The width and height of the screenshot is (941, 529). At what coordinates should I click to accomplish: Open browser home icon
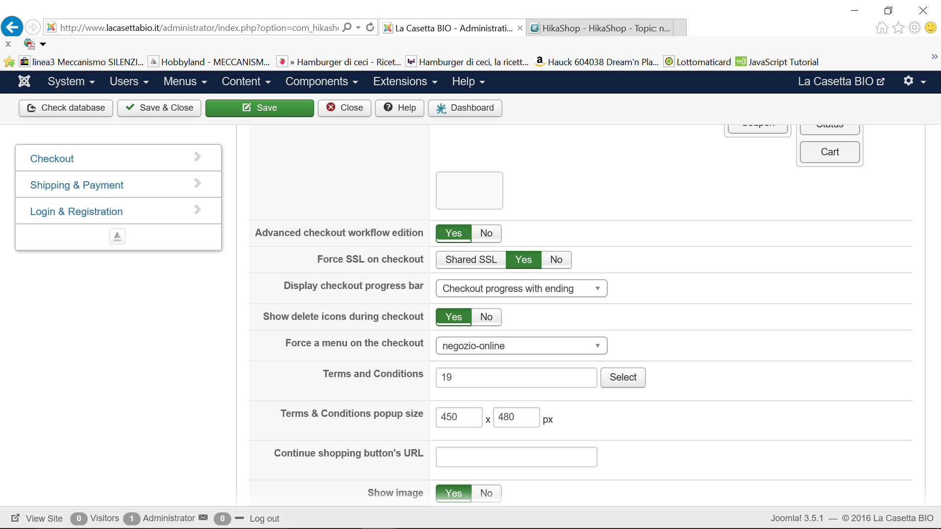tap(882, 27)
